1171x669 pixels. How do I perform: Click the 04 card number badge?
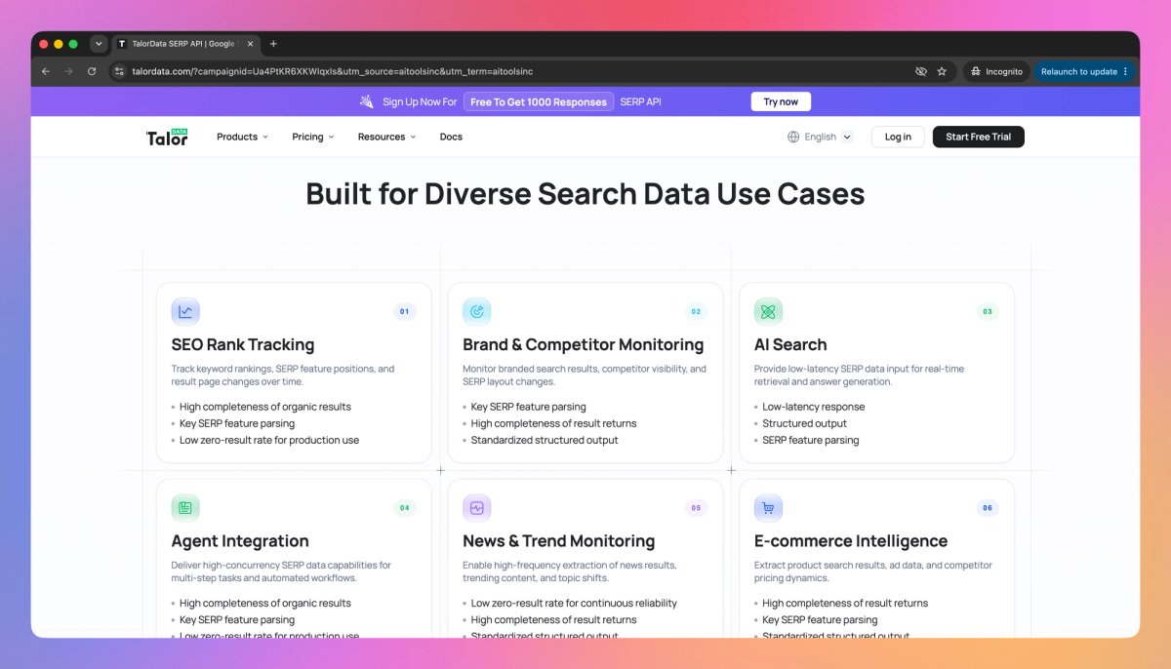tap(404, 508)
